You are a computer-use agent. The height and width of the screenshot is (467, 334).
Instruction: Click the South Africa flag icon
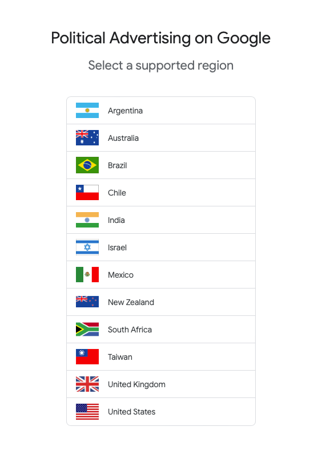click(x=87, y=330)
